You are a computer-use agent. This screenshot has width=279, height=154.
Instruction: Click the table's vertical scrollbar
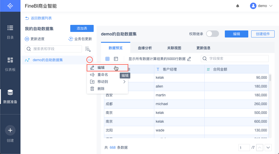[x=270, y=78]
